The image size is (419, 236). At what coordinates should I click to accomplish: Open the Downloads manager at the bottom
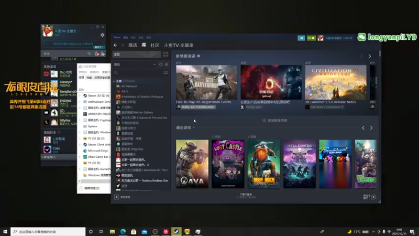pos(246,196)
